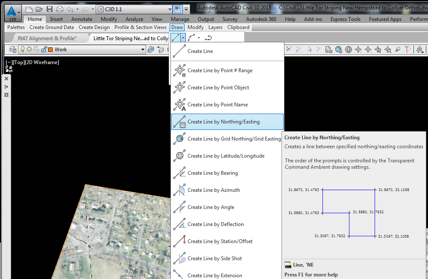Expand the C3D 1.1 workspace dropdown

[x=170, y=9]
